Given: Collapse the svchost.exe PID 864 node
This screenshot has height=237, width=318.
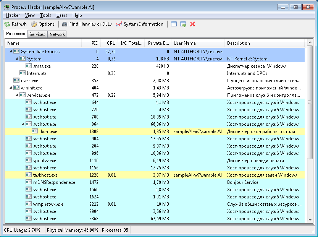Looking at the screenshot, I should click(23, 124).
